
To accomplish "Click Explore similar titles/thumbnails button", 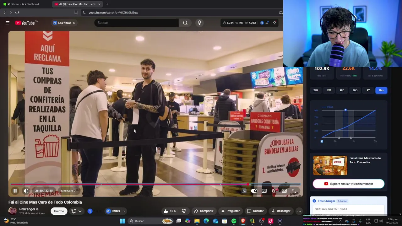I will pos(349,184).
